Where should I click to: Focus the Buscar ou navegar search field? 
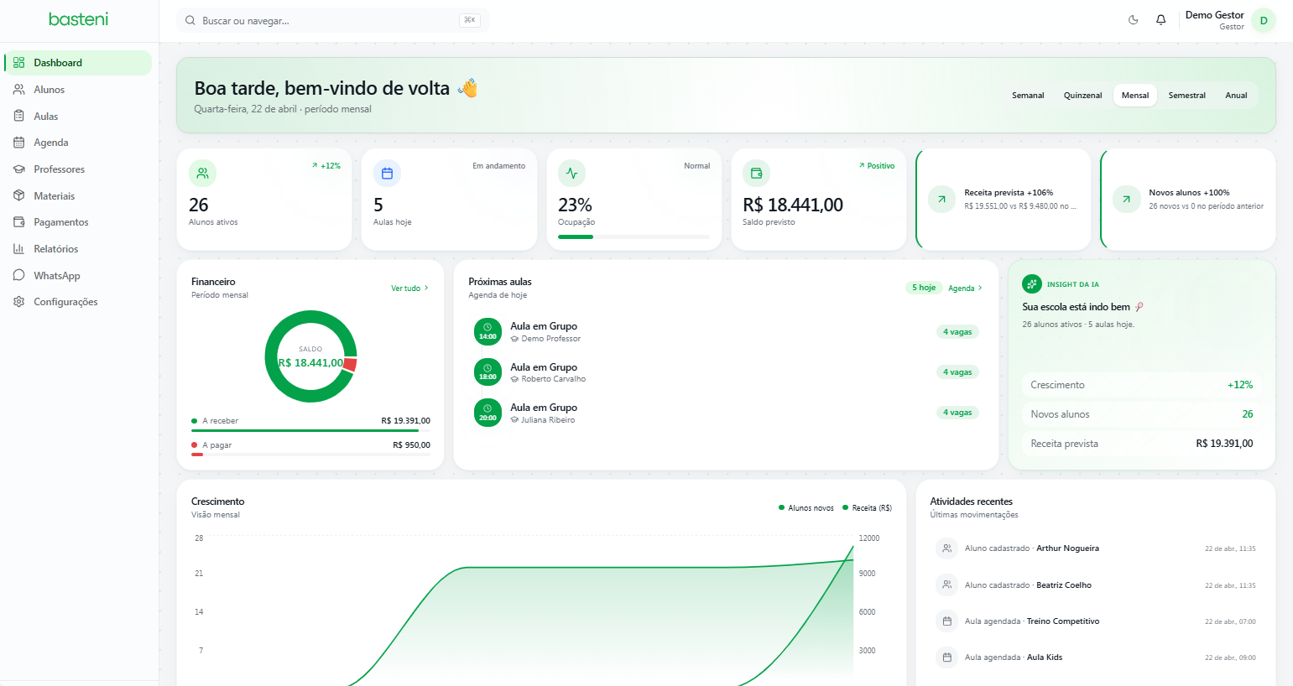click(x=332, y=20)
